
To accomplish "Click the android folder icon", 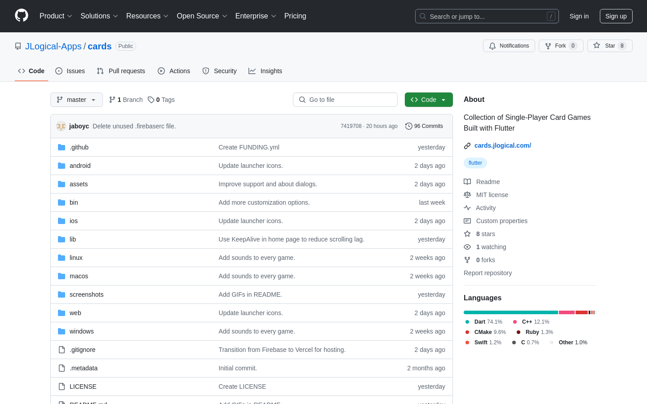I will coord(62,166).
